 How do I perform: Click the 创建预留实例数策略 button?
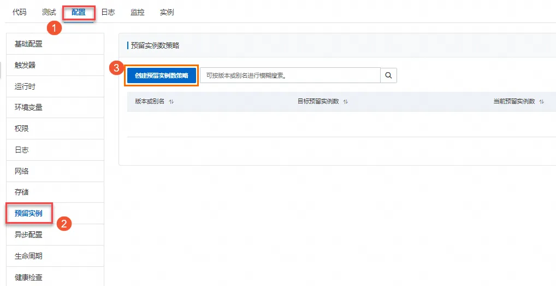pyautogui.click(x=161, y=75)
